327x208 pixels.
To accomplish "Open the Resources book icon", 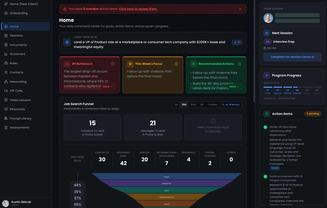I will point(6,109).
